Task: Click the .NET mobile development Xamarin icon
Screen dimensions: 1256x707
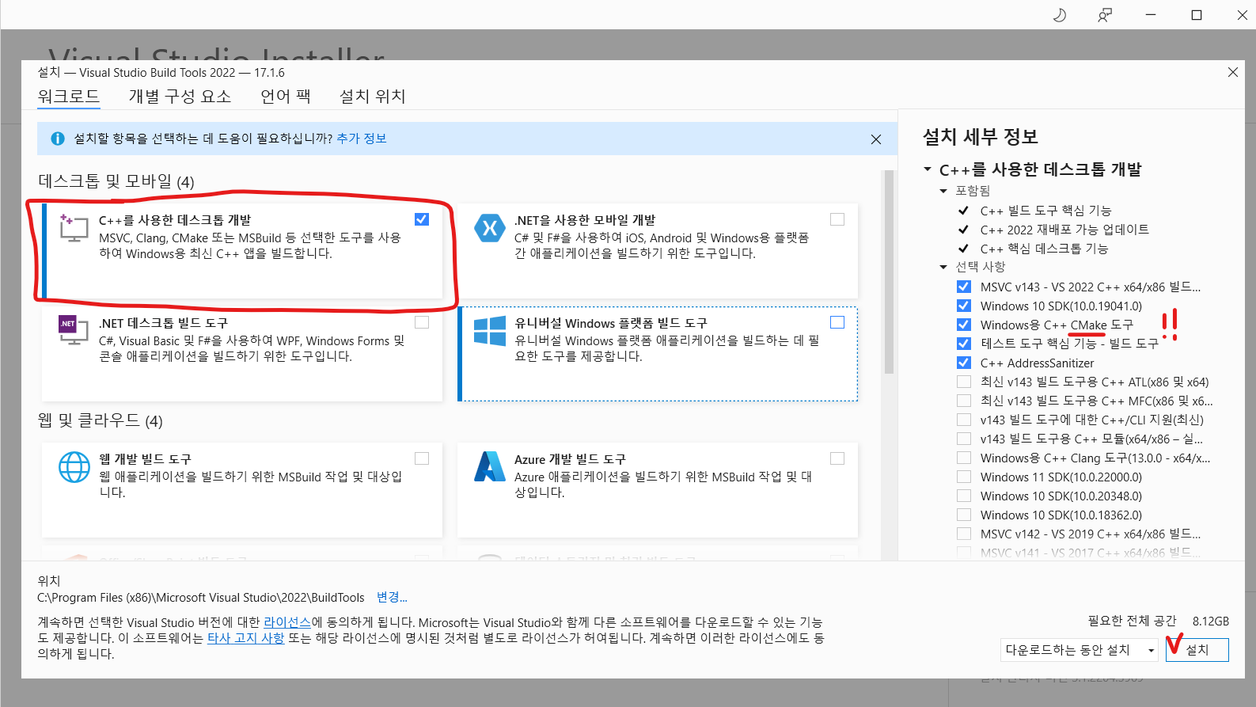Action: 490,228
